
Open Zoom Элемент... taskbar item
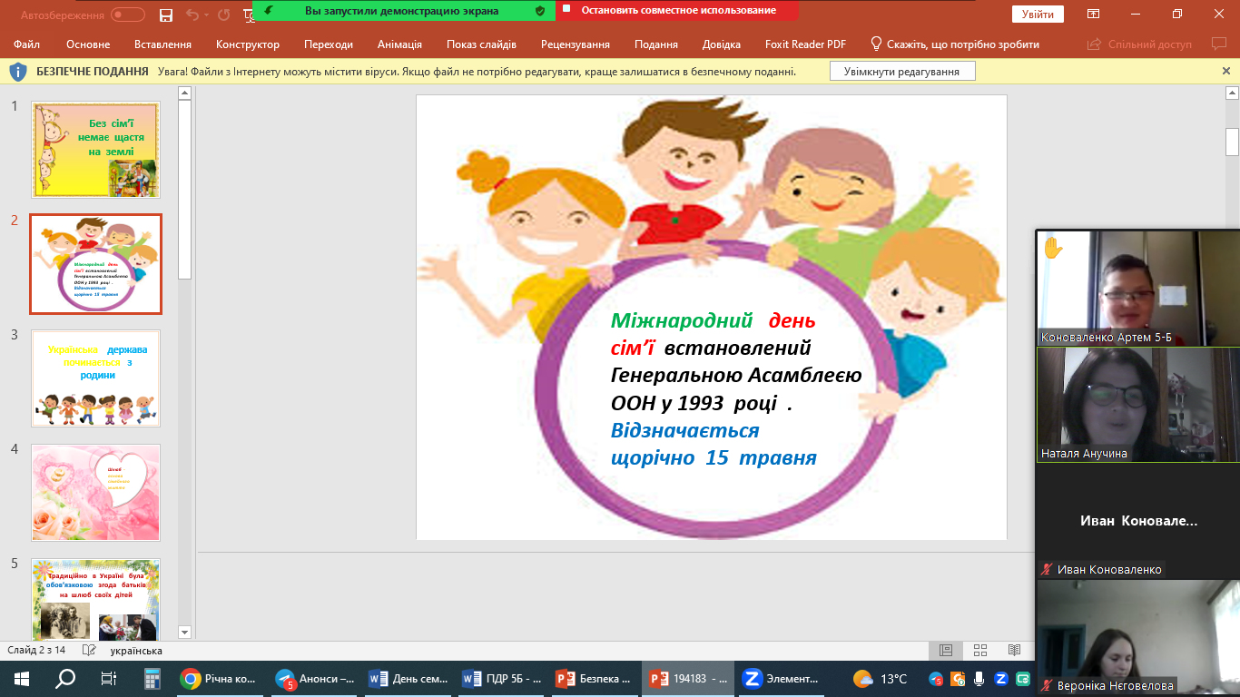tap(782, 679)
